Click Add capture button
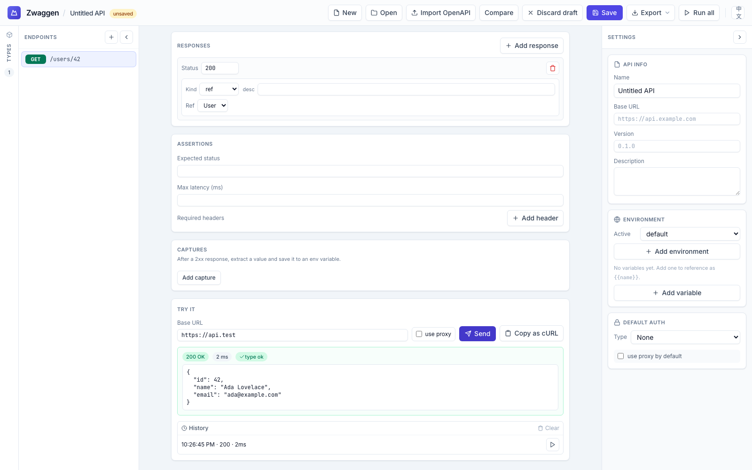The image size is (752, 470). [199, 278]
